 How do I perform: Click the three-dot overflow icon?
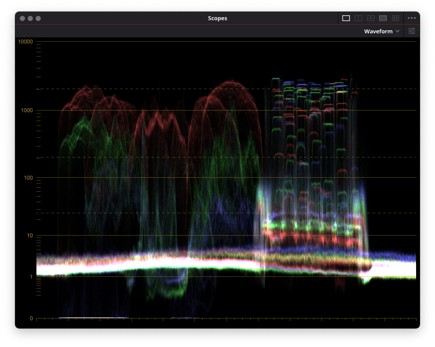pos(412,18)
